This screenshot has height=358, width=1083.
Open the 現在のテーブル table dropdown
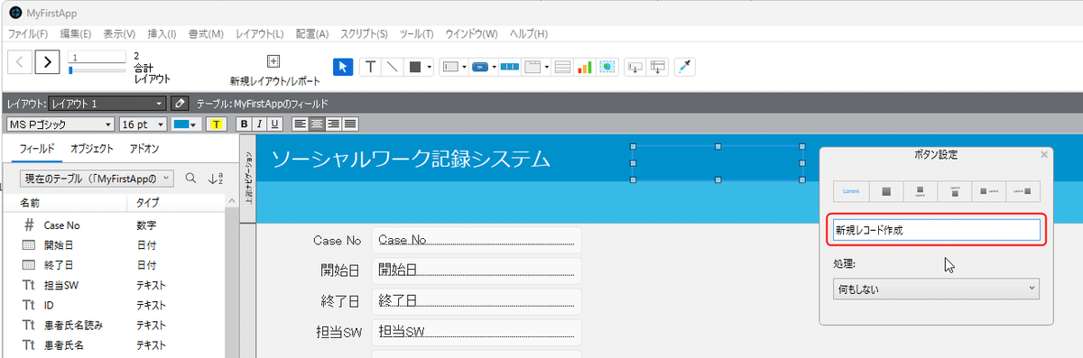coord(97,179)
